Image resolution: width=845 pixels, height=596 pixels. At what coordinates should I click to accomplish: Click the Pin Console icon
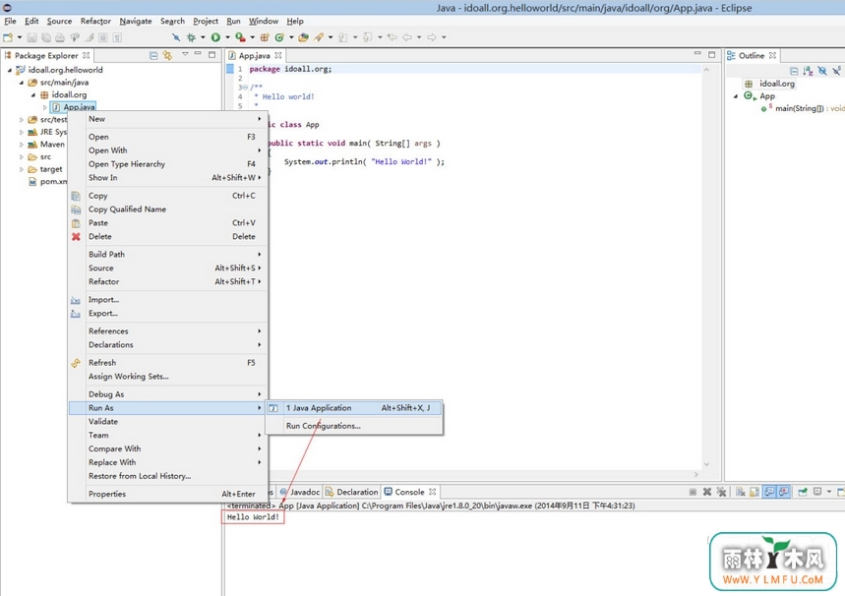[803, 492]
